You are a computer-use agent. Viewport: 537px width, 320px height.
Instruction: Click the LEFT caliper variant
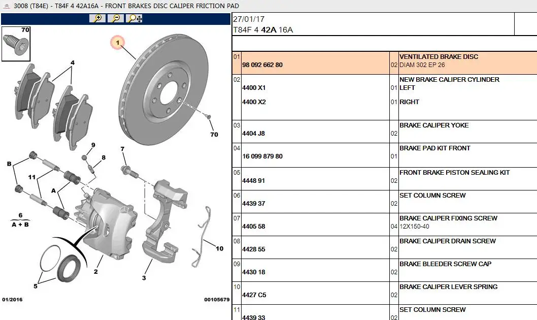point(407,88)
